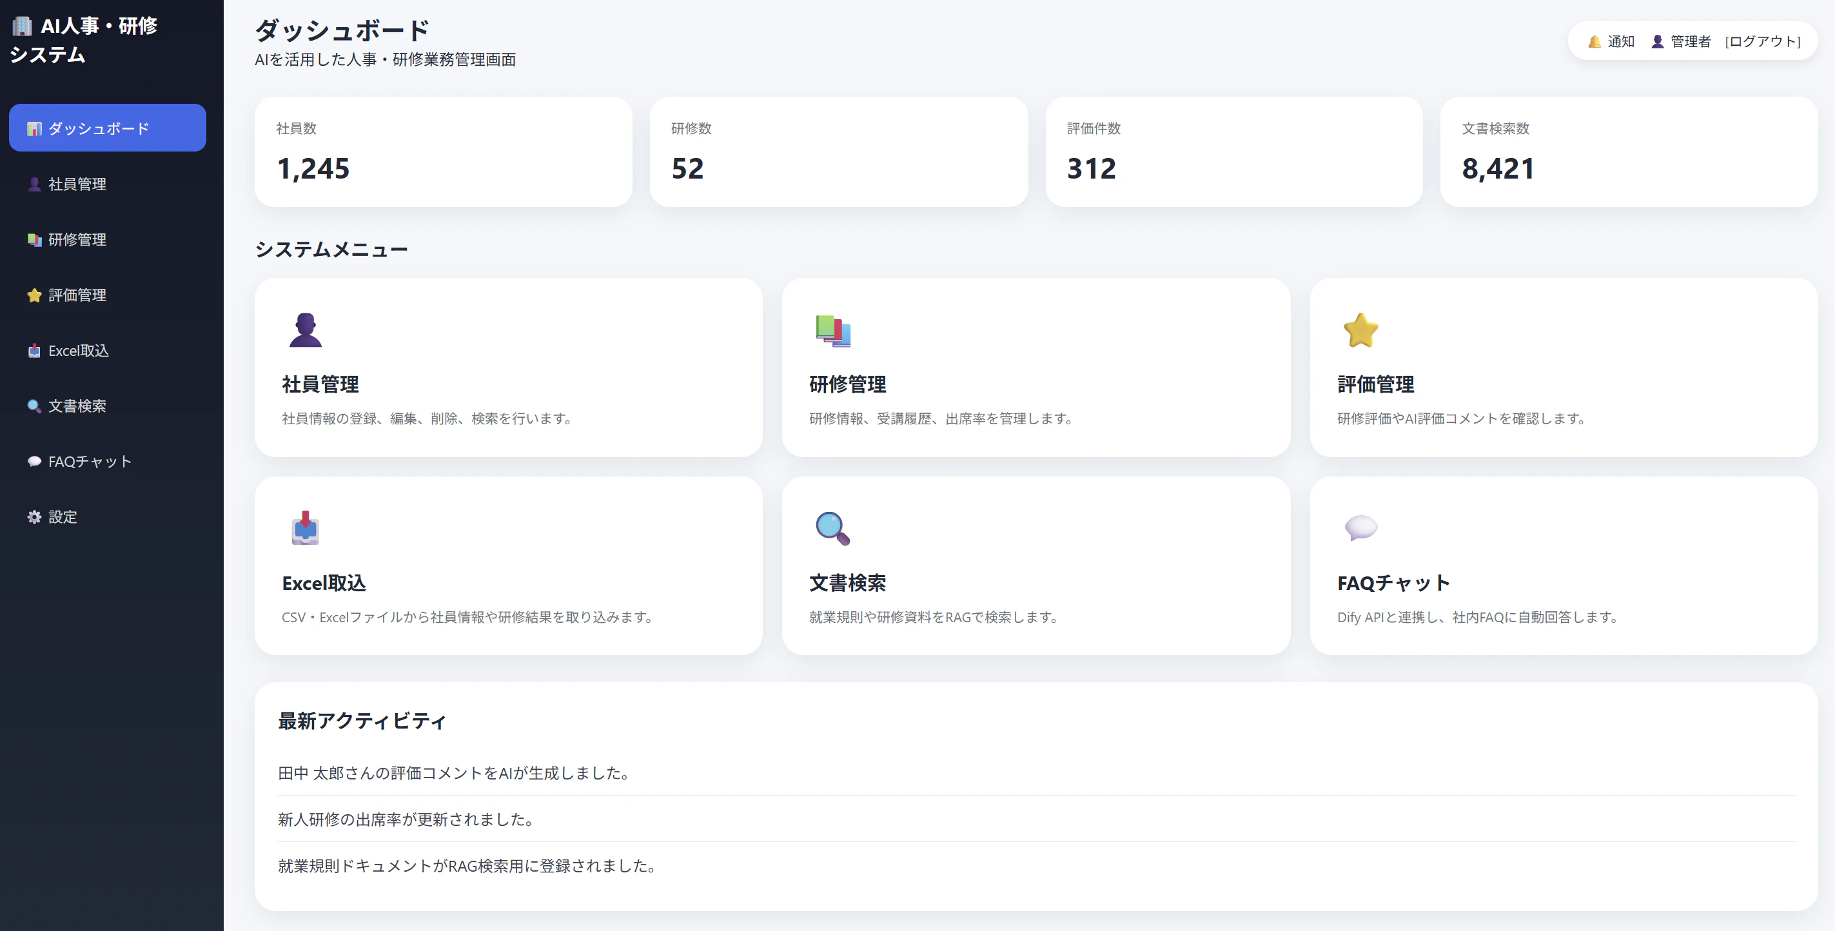Click the 通知 label in the header

click(x=1620, y=42)
